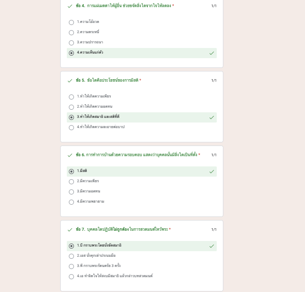Select option 2.ความตระหนี่ in question 4

(71, 33)
